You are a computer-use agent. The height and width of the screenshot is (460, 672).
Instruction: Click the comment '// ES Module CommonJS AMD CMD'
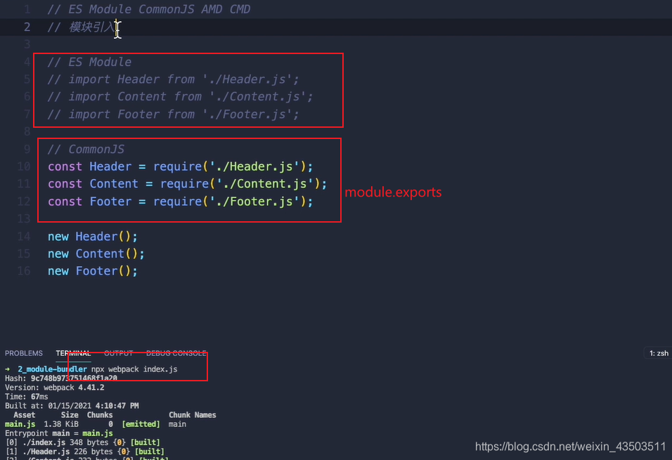click(x=149, y=9)
